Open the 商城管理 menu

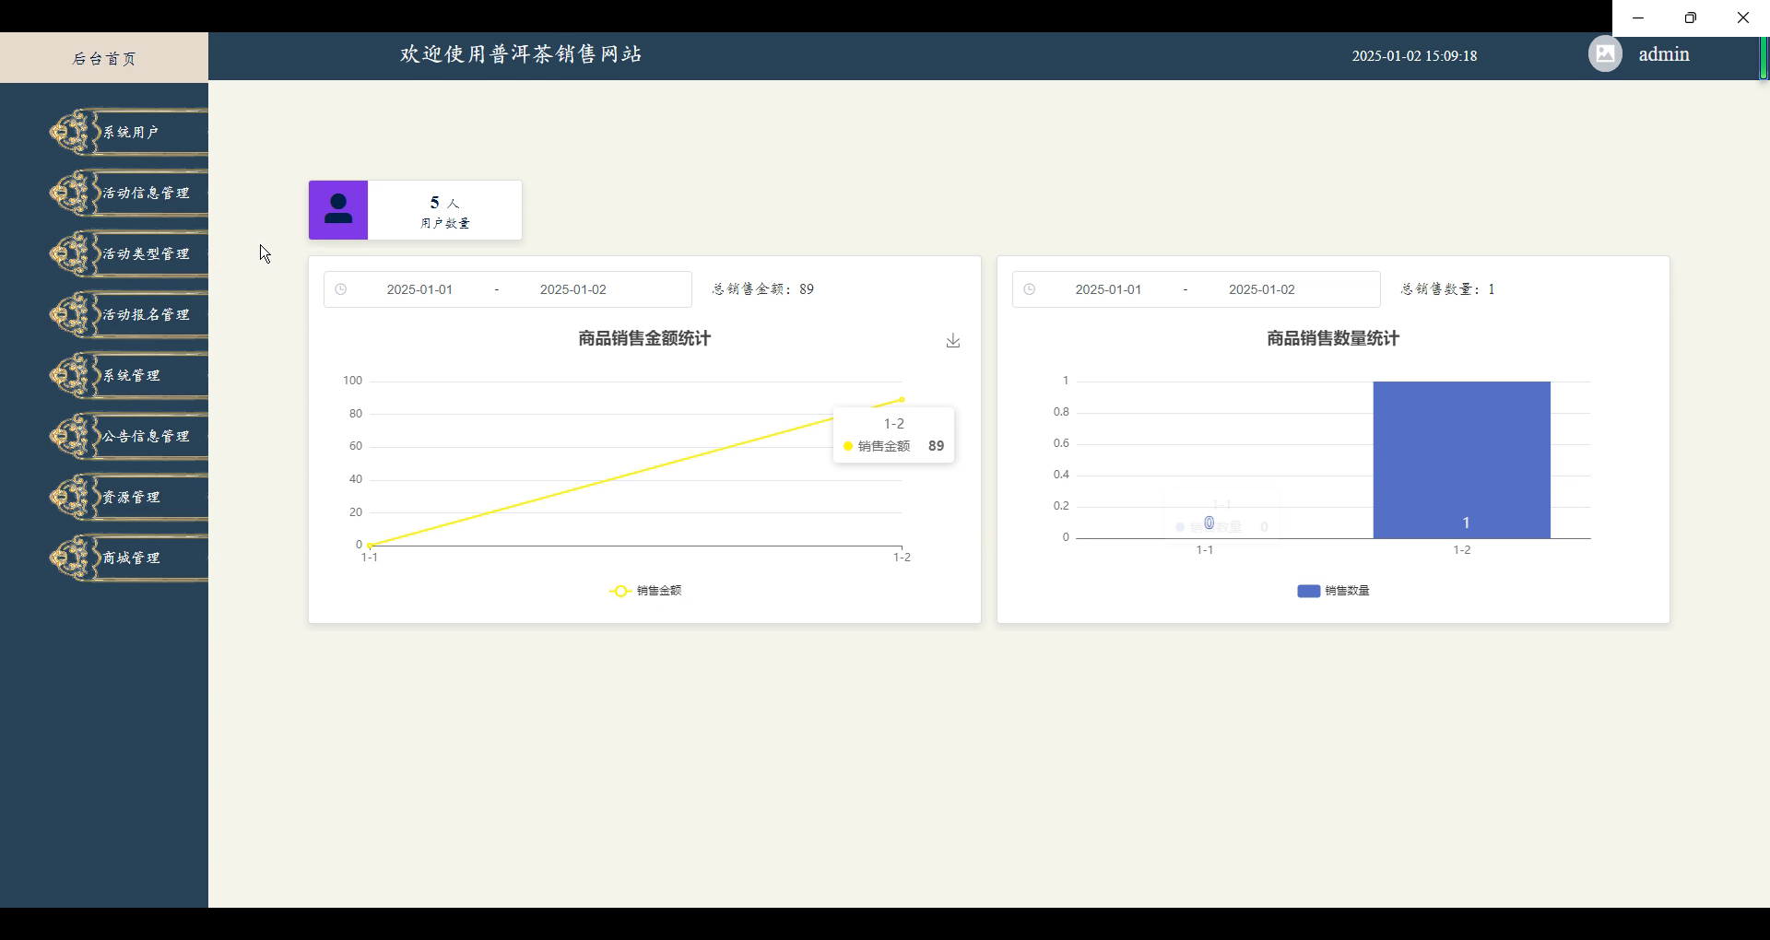coord(129,558)
